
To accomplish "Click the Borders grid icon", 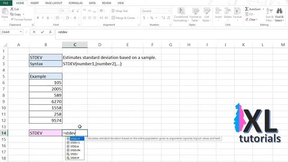I will [x=57, y=18].
